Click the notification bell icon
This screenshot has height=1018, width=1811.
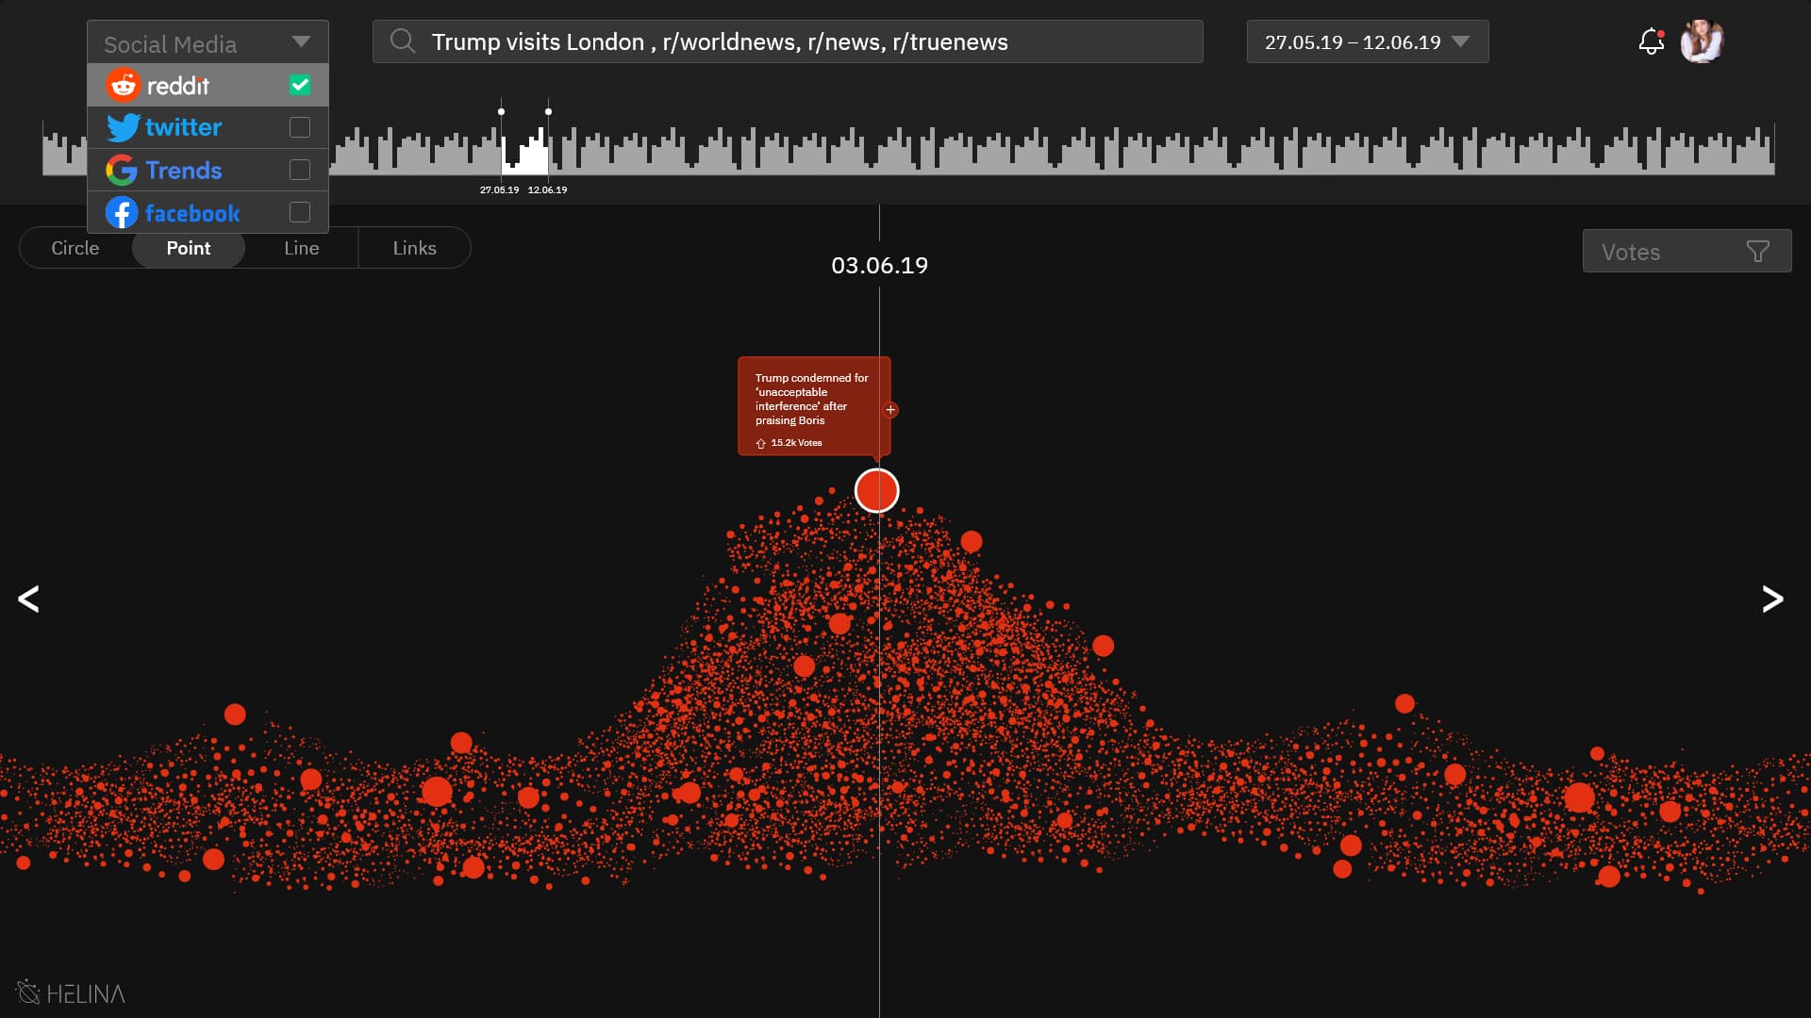pyautogui.click(x=1651, y=41)
